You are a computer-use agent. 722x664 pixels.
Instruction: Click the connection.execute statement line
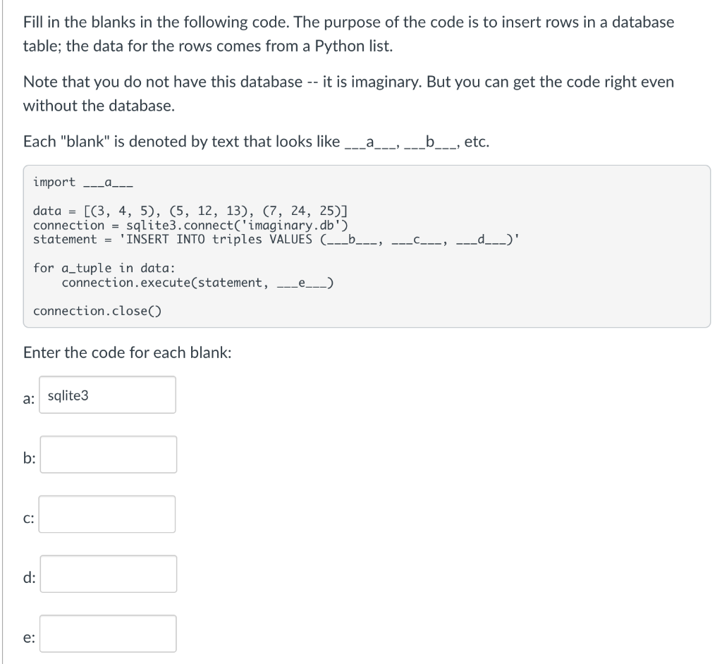[197, 283]
